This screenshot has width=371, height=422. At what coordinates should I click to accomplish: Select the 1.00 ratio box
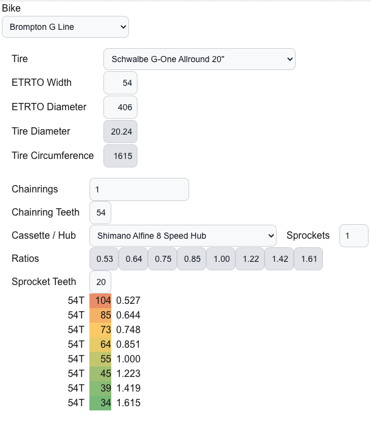(221, 259)
